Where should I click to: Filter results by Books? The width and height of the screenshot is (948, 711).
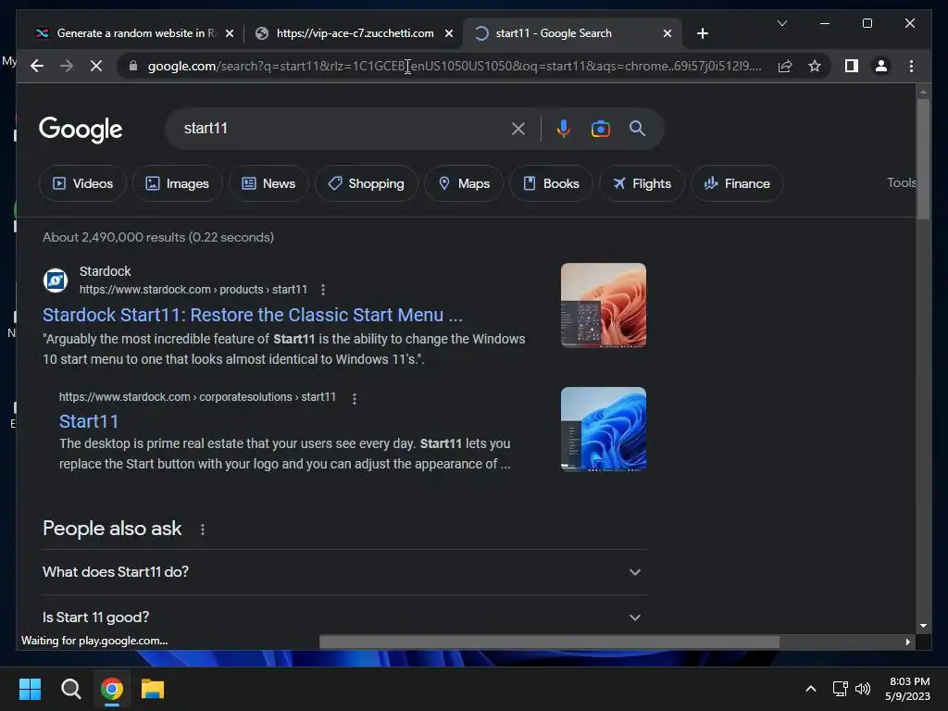(551, 184)
